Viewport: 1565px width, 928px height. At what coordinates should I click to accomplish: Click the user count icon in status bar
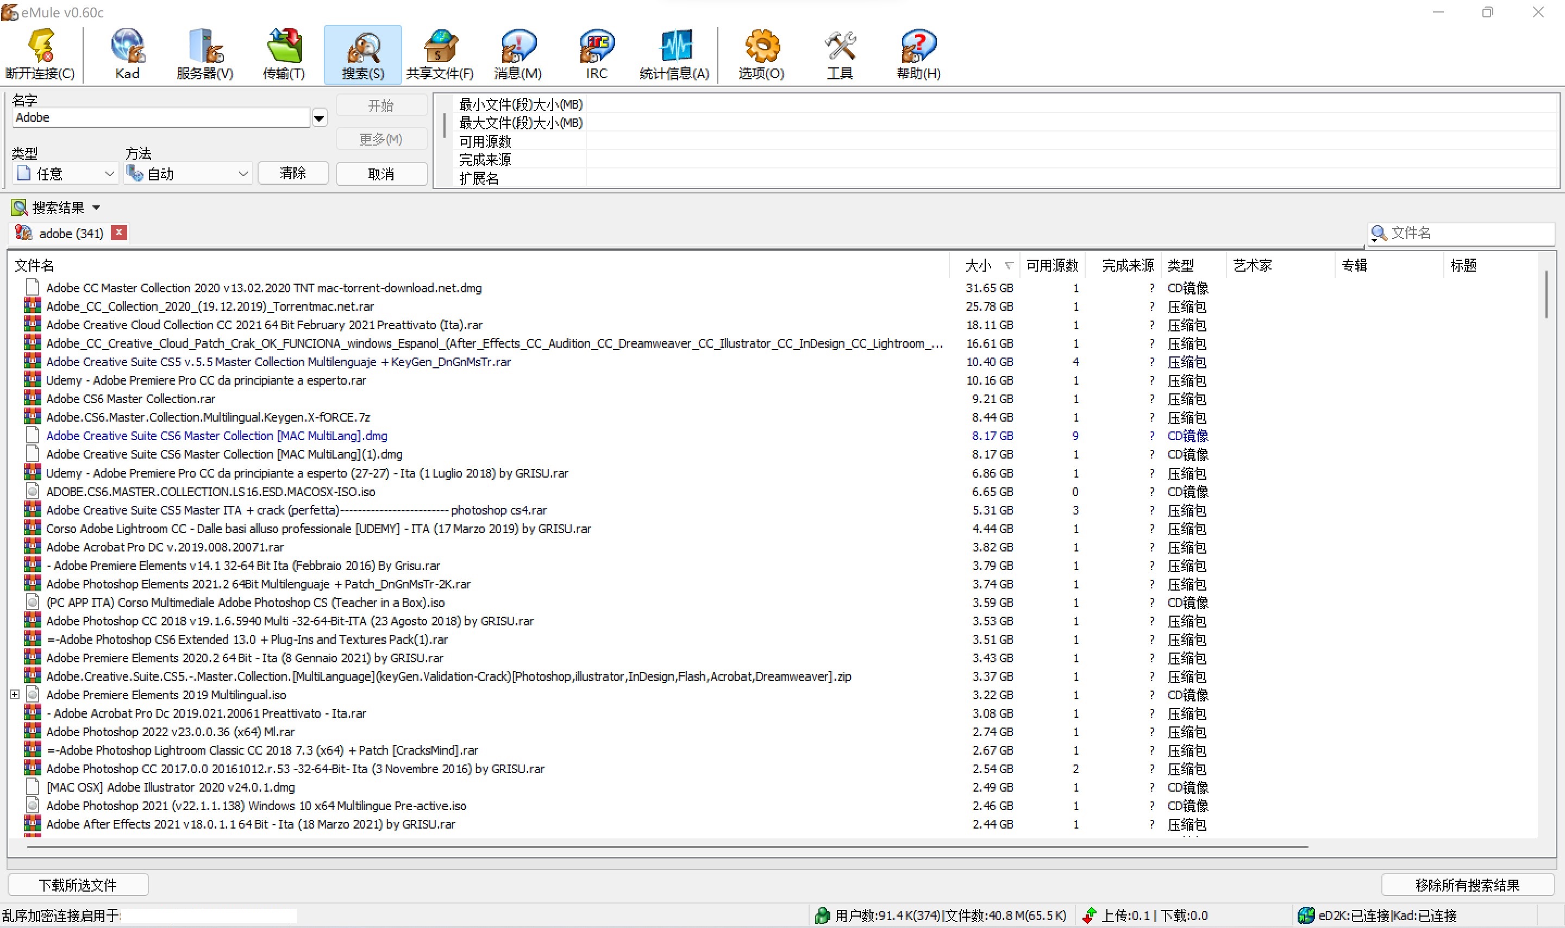pos(822,916)
